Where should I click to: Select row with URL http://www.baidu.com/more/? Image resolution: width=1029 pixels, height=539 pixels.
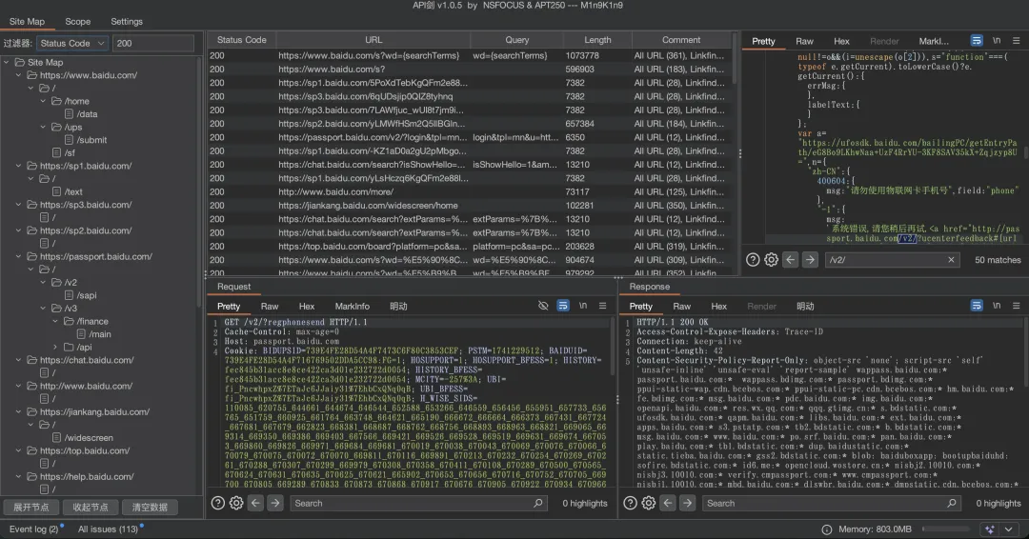(x=470, y=192)
